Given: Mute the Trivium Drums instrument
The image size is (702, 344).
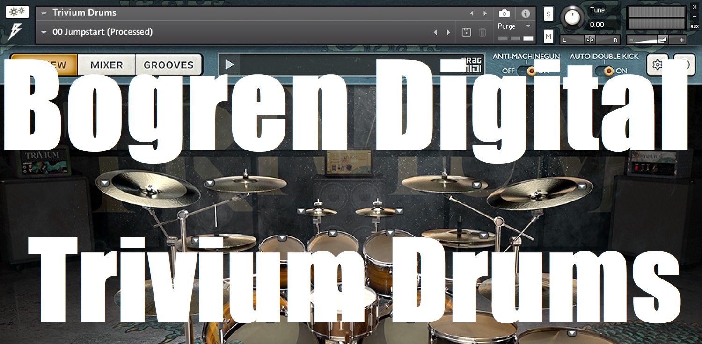Looking at the screenshot, I should pyautogui.click(x=548, y=36).
